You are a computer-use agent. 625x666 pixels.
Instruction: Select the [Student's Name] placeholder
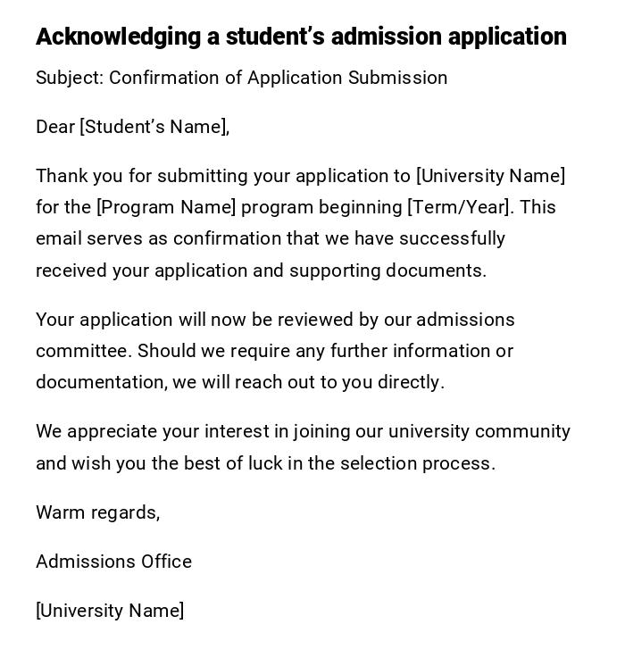154,127
